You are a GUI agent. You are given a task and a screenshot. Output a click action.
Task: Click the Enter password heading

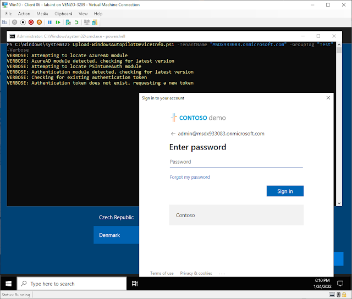point(197,147)
